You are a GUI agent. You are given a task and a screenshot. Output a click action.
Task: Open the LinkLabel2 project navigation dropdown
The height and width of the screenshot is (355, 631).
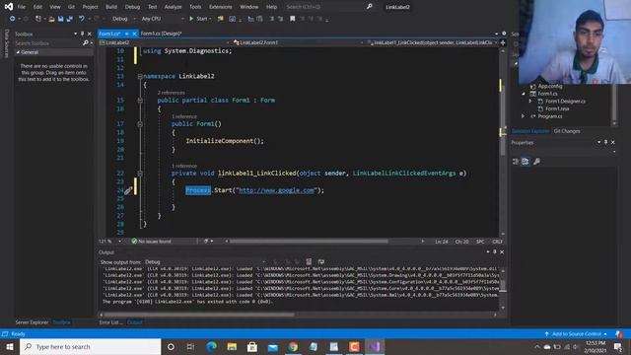click(164, 42)
